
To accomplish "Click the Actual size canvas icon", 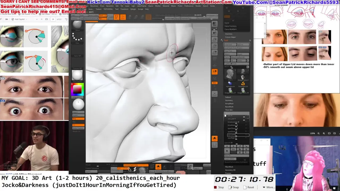I will coord(215,46).
